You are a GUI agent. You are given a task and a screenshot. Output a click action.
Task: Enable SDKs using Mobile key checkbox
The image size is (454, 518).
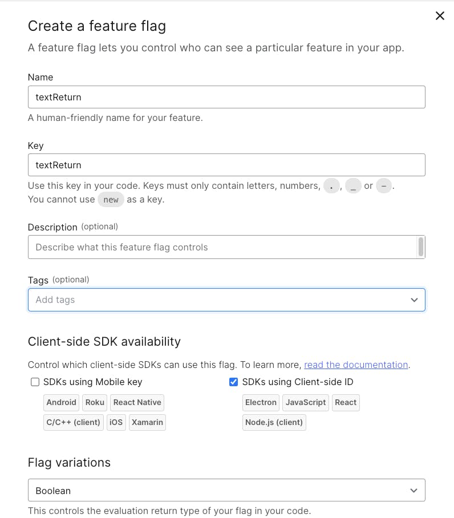click(x=35, y=382)
